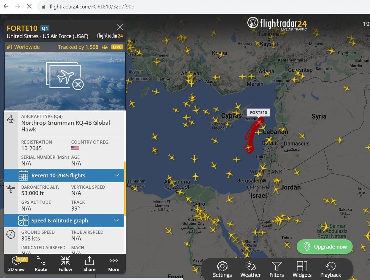370x280 pixels.
Task: Click the calendar icon in Recent flights
Action: coord(23,175)
